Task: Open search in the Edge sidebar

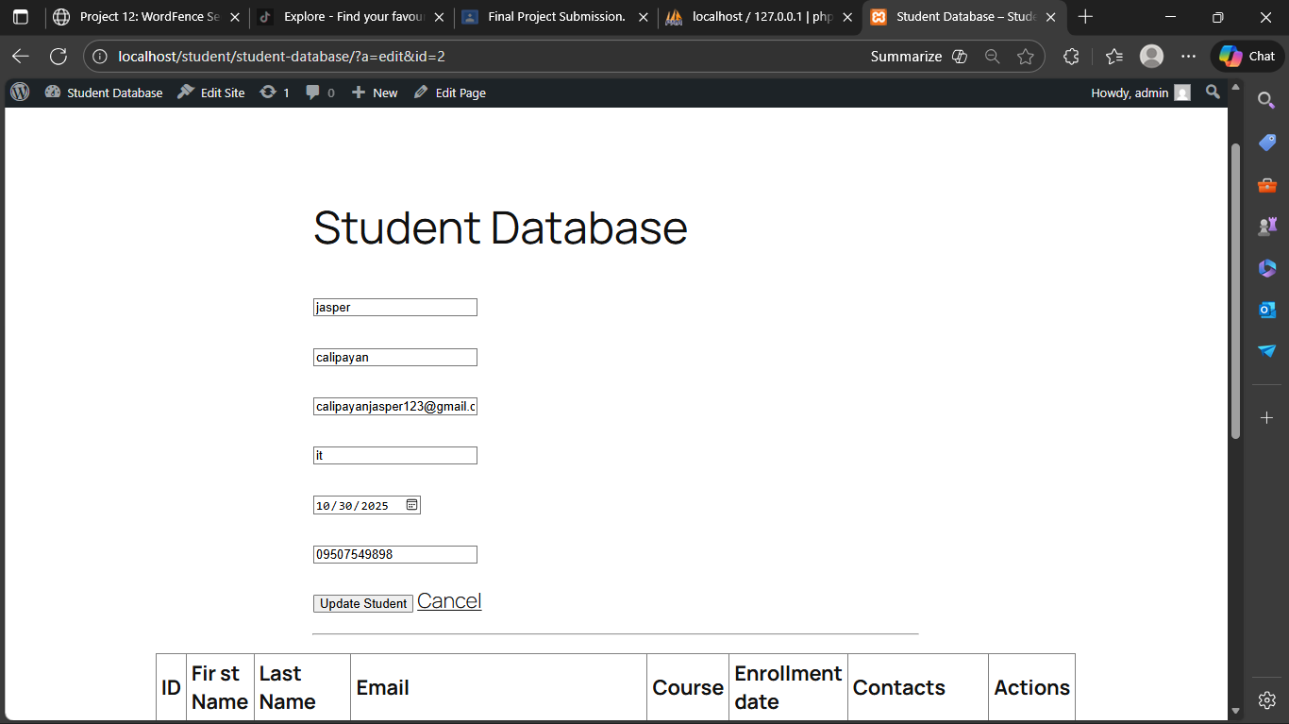Action: point(1265,99)
